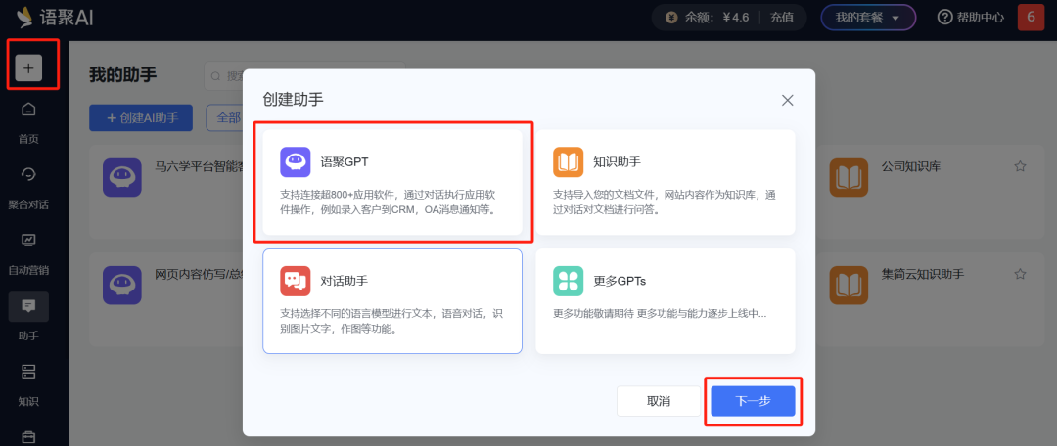
Task: Select the 语聚GPT card
Action: click(392, 182)
